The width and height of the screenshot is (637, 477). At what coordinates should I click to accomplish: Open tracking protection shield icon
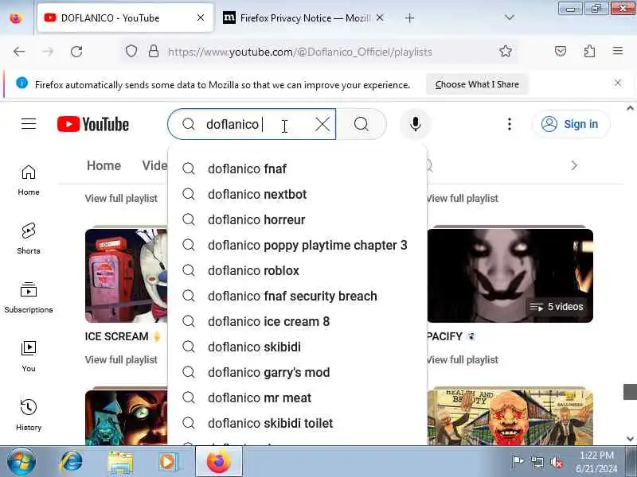coord(131,51)
